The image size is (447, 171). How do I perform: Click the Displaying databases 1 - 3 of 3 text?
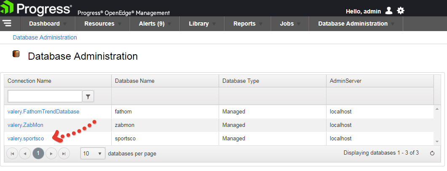[381, 153]
